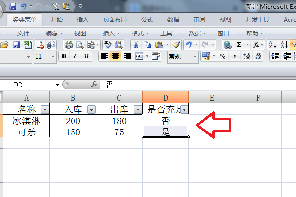296x197 pixels.
Task: Decrease decimal places
Action: (x=258, y=56)
